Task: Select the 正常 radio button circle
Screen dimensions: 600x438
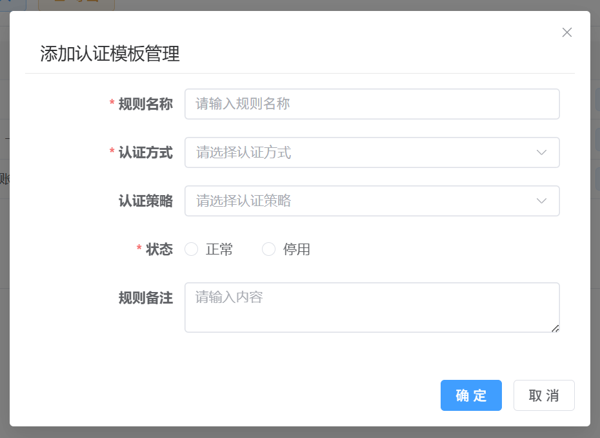Action: point(191,249)
